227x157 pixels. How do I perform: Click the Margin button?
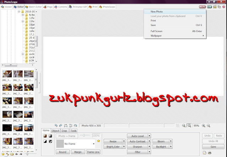78,152
